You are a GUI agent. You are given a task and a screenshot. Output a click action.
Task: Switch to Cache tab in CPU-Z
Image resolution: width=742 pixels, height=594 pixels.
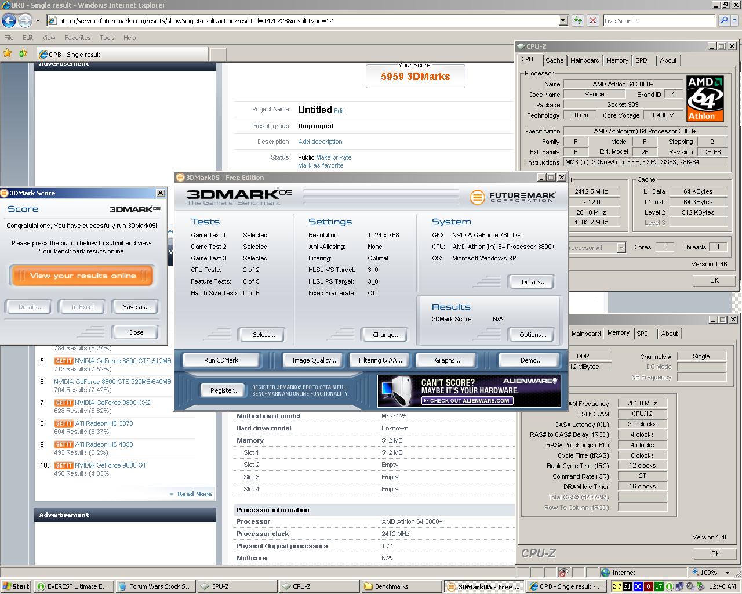click(554, 60)
